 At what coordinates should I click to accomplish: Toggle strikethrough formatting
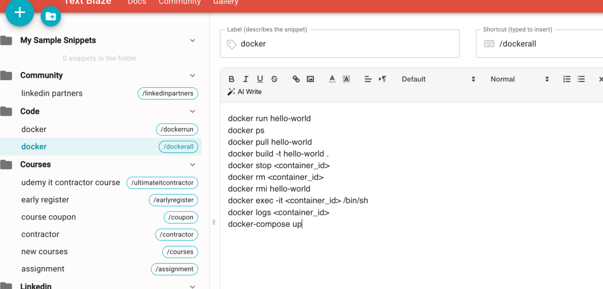274,79
